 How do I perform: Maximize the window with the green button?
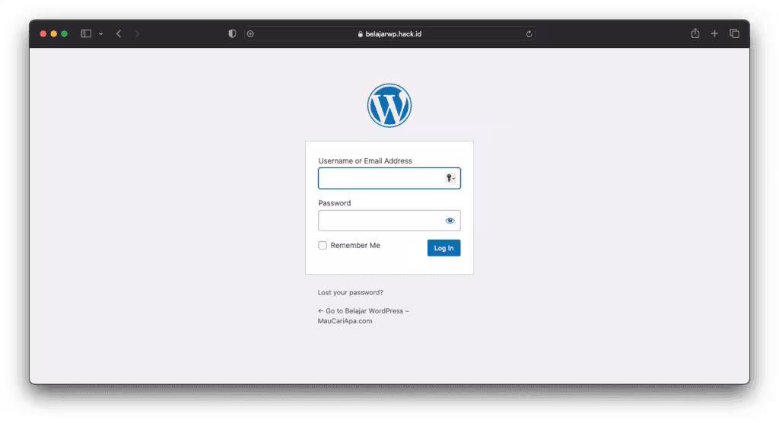click(64, 33)
